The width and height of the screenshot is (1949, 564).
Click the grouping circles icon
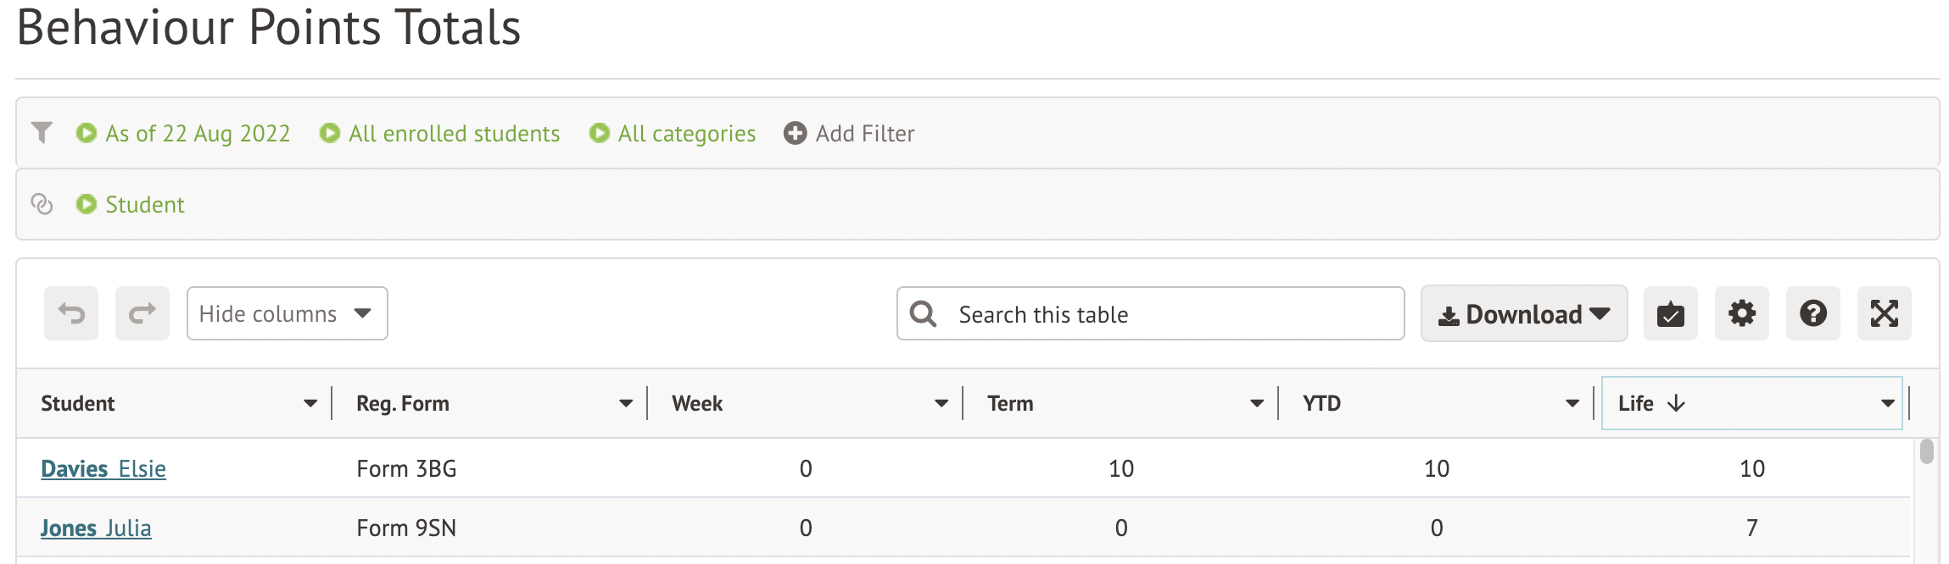(x=42, y=204)
